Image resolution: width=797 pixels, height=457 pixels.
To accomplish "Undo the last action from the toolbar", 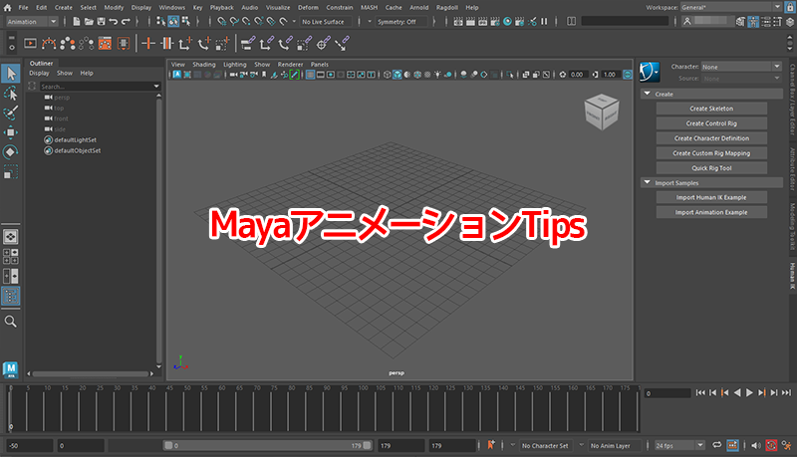I will pos(114,21).
